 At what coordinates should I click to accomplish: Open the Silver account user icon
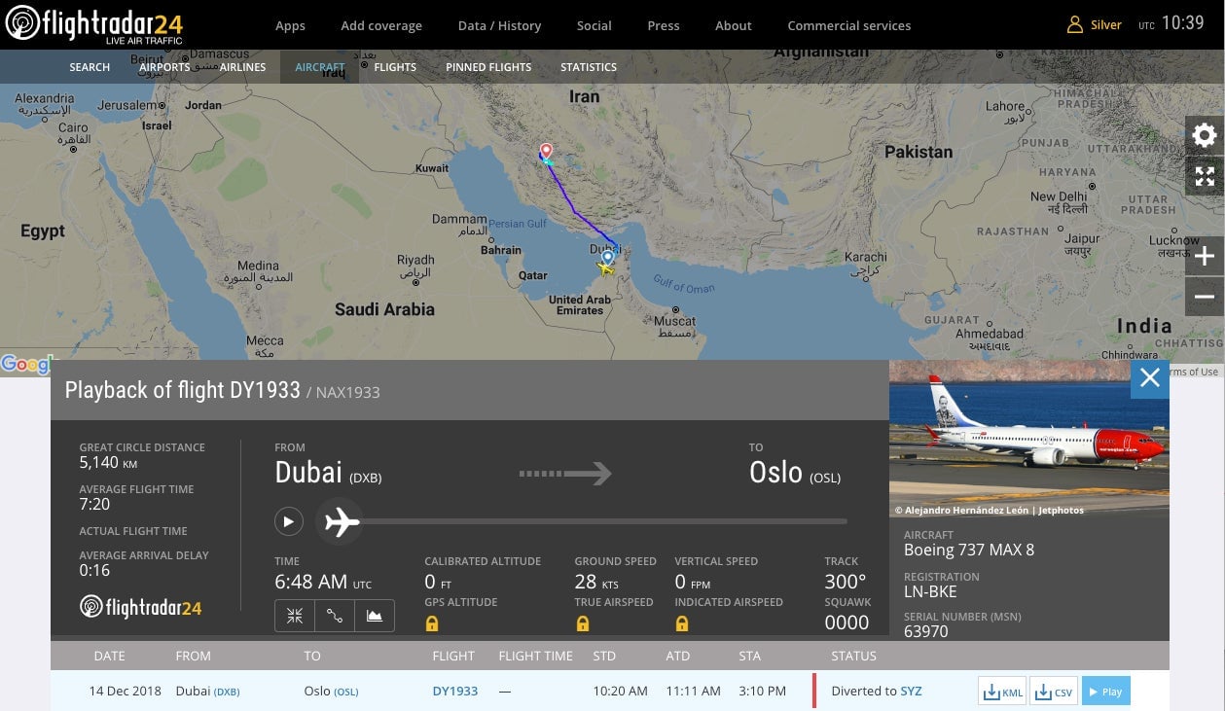[x=1075, y=24]
